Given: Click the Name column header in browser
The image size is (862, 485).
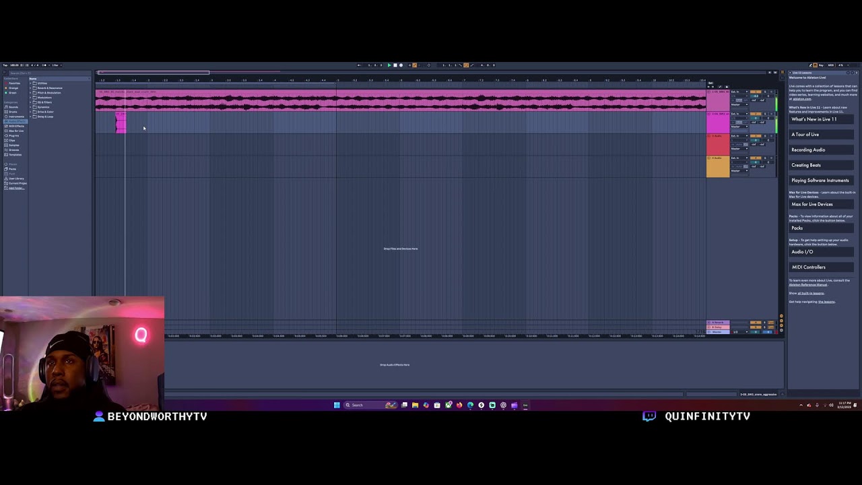Looking at the screenshot, I should pos(59,79).
